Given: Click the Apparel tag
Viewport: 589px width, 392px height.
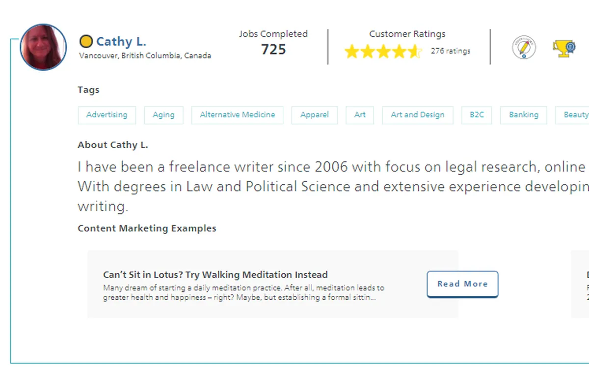Looking at the screenshot, I should tap(314, 115).
